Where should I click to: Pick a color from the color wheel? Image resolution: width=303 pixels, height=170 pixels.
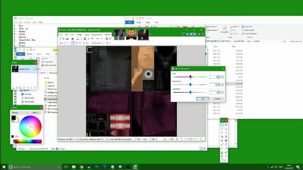coord(30,127)
